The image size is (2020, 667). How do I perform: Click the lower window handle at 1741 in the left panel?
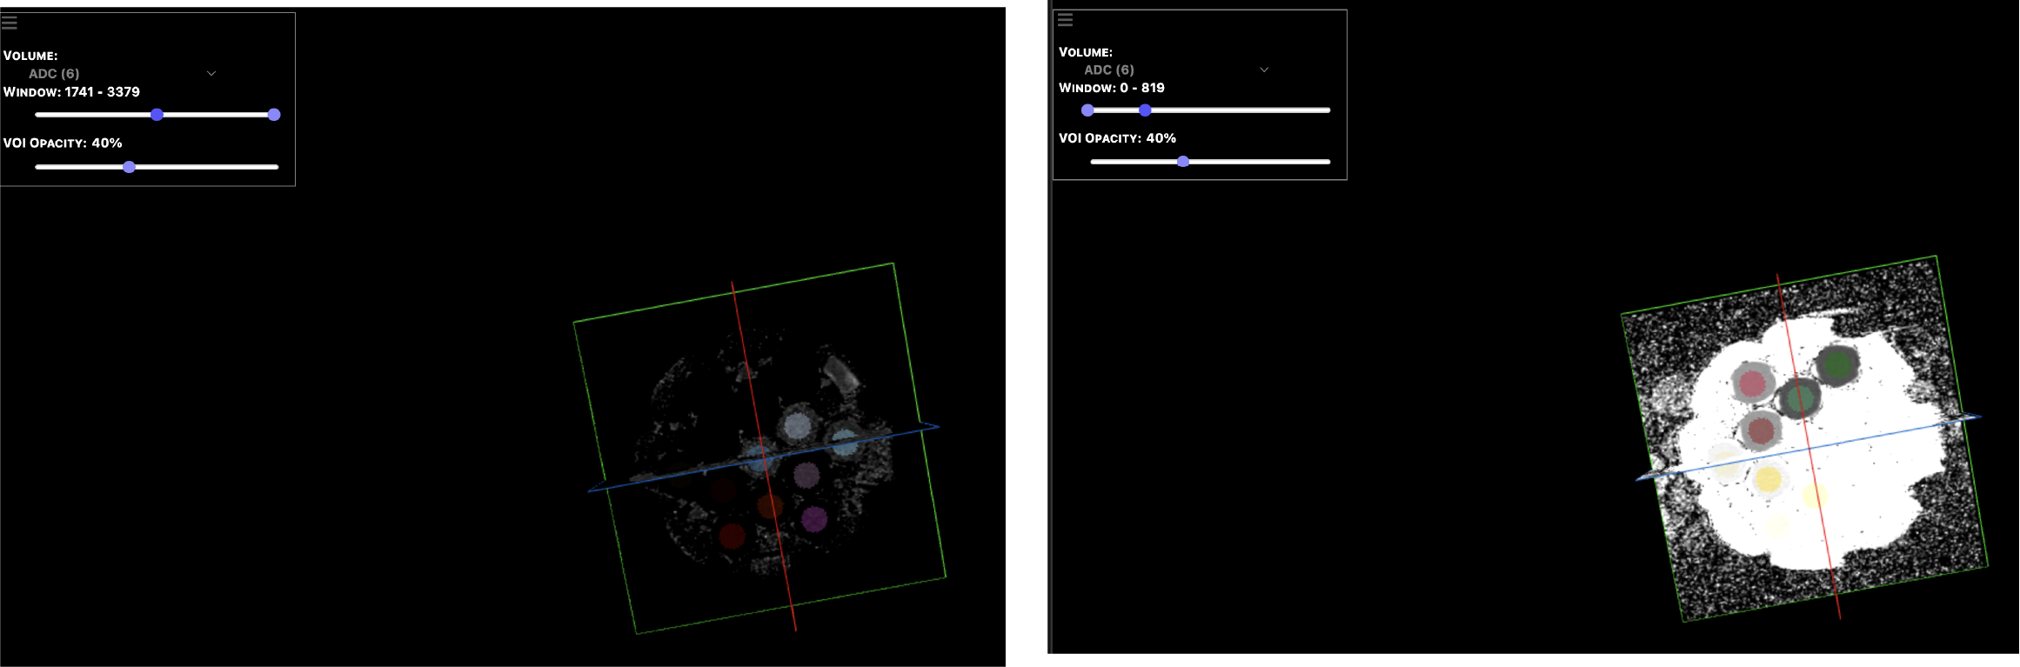[157, 115]
